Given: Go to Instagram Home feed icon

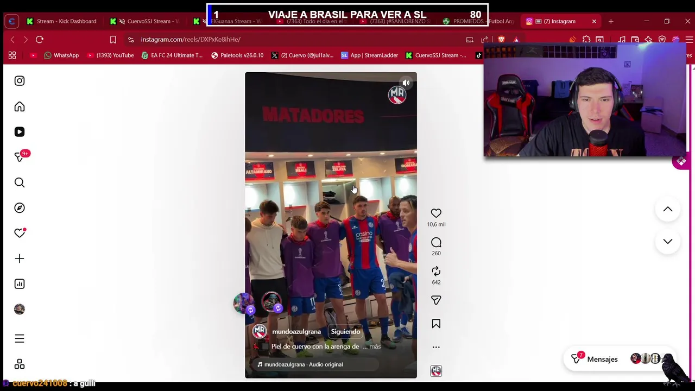Looking at the screenshot, I should tap(20, 106).
